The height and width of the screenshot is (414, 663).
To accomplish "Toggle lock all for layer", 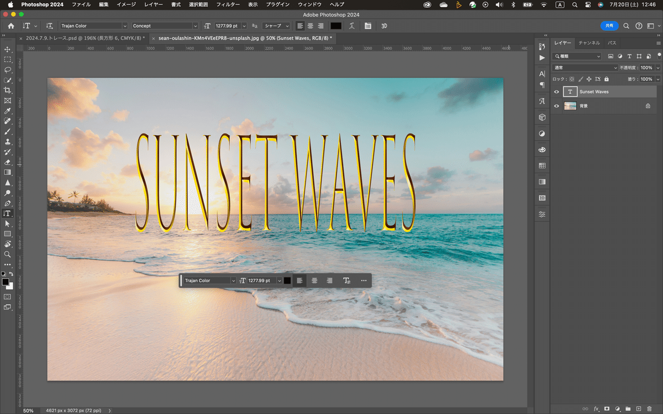I will (607, 79).
